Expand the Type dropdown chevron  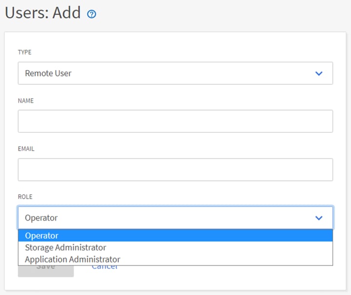(319, 73)
